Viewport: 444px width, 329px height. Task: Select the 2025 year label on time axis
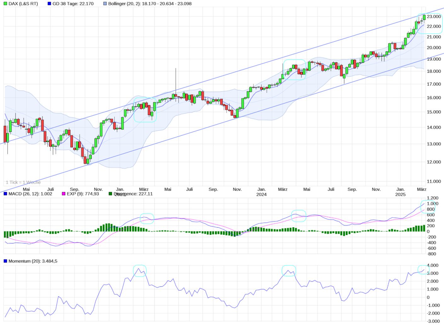click(401, 195)
